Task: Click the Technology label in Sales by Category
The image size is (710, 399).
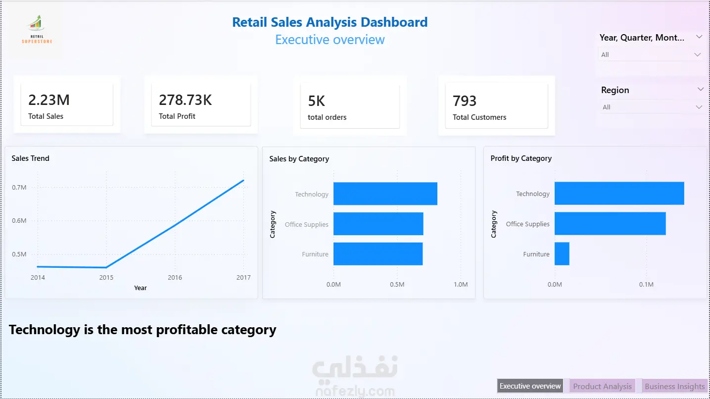Action: point(312,194)
